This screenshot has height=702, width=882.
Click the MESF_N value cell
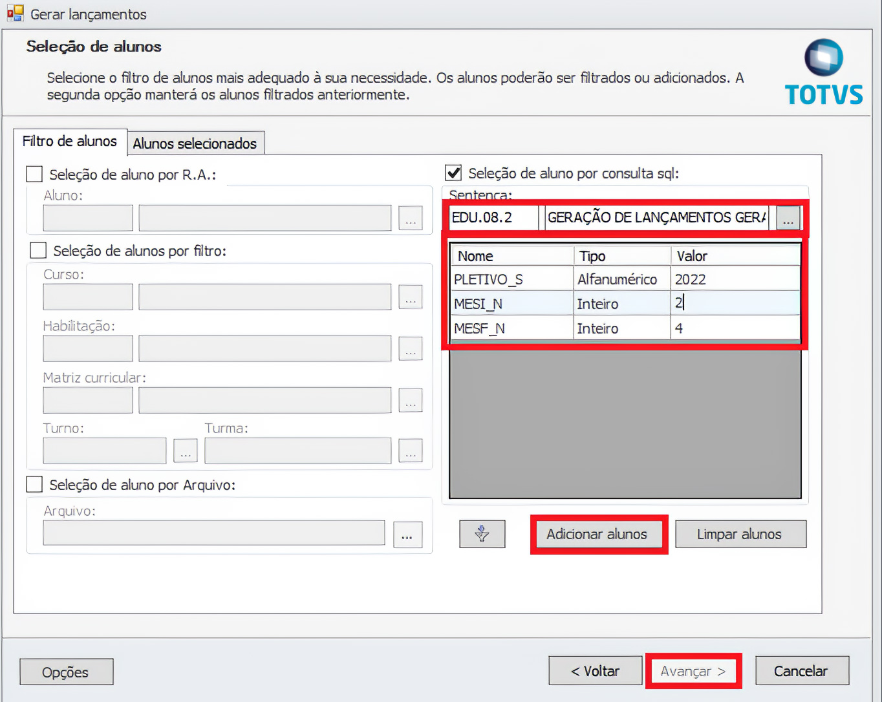click(x=735, y=328)
